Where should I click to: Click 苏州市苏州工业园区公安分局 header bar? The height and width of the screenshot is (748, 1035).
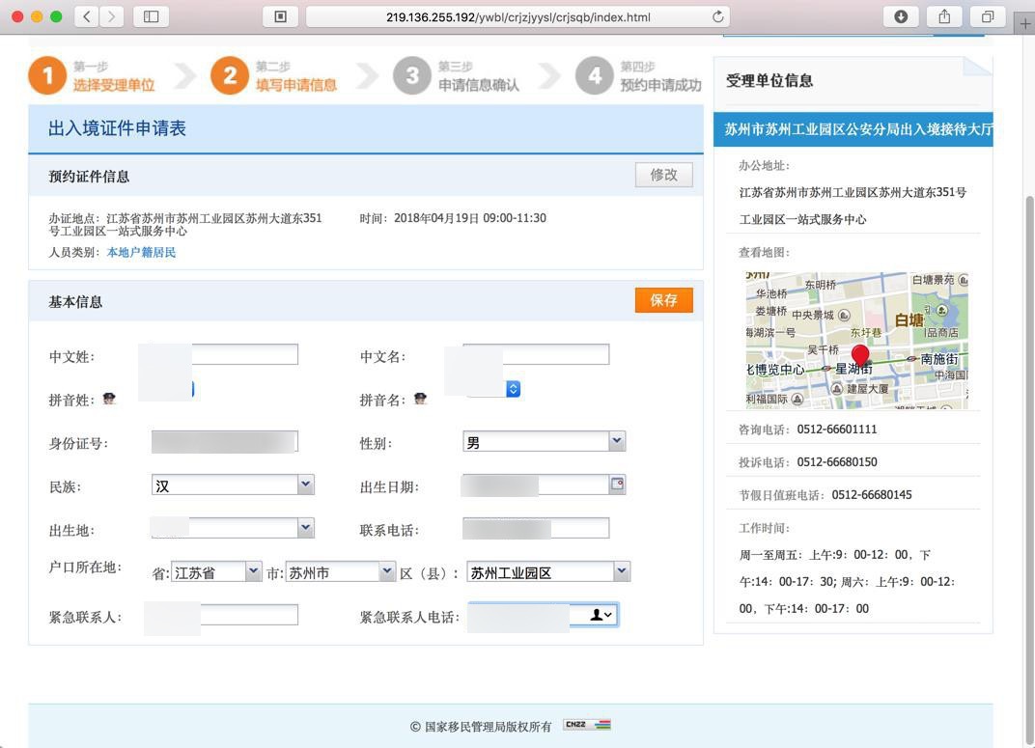click(853, 129)
